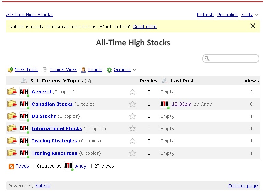This screenshot has width=263, height=191.
Task: Click the International Stocks folder icon
Action: 12,128
